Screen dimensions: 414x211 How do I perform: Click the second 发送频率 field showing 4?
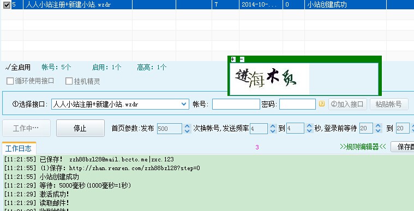coord(295,129)
